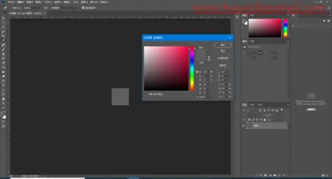Open the layer kind filter dropdown
The image size is (332, 179).
[x=251, y=110]
